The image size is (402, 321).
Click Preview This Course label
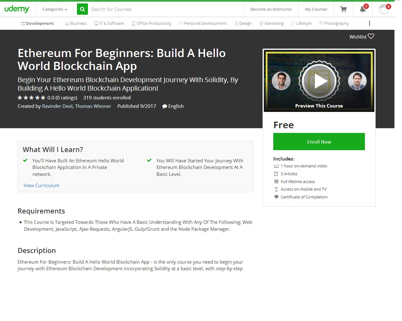(x=319, y=106)
